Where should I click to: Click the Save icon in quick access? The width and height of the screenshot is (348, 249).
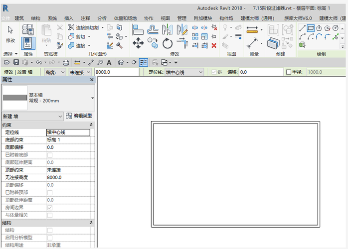point(16,62)
